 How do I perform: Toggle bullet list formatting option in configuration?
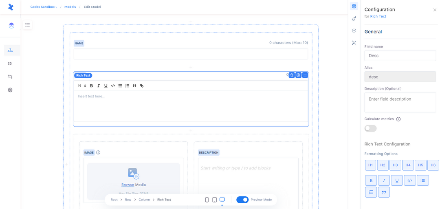click(423, 180)
